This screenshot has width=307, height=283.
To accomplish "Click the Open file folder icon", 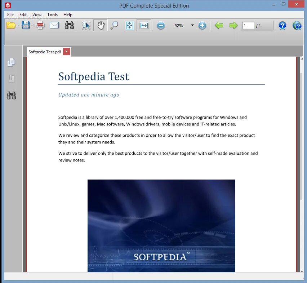I will (11, 26).
